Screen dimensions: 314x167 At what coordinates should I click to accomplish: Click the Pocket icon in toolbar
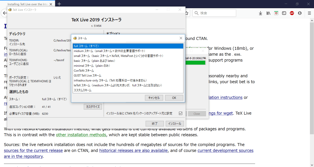(x=276, y=13)
